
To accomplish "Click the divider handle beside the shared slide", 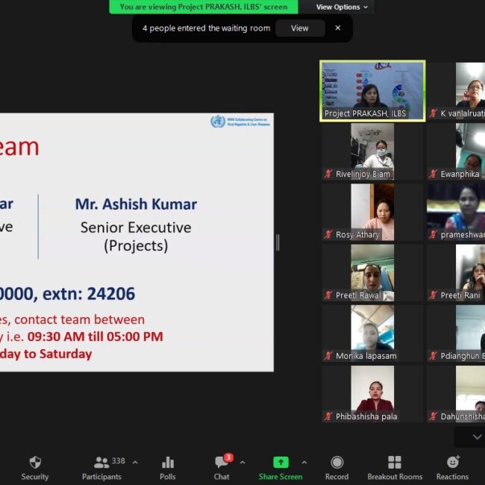I will [x=278, y=242].
